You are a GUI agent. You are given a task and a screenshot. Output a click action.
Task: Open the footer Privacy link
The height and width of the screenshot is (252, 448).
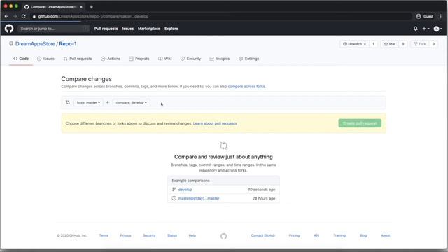[125, 235]
